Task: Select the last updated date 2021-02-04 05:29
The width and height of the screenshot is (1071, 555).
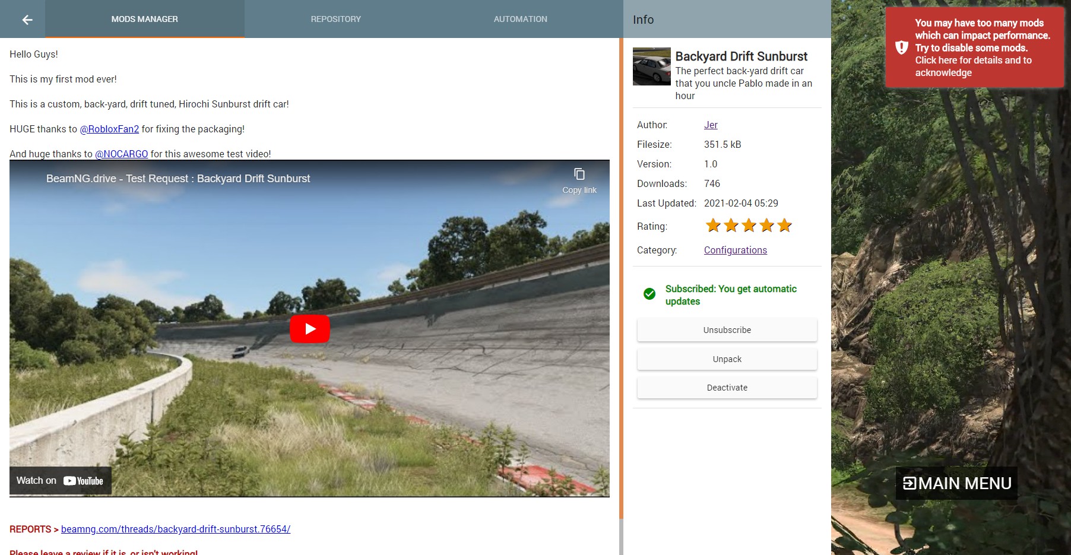Action: [x=741, y=203]
